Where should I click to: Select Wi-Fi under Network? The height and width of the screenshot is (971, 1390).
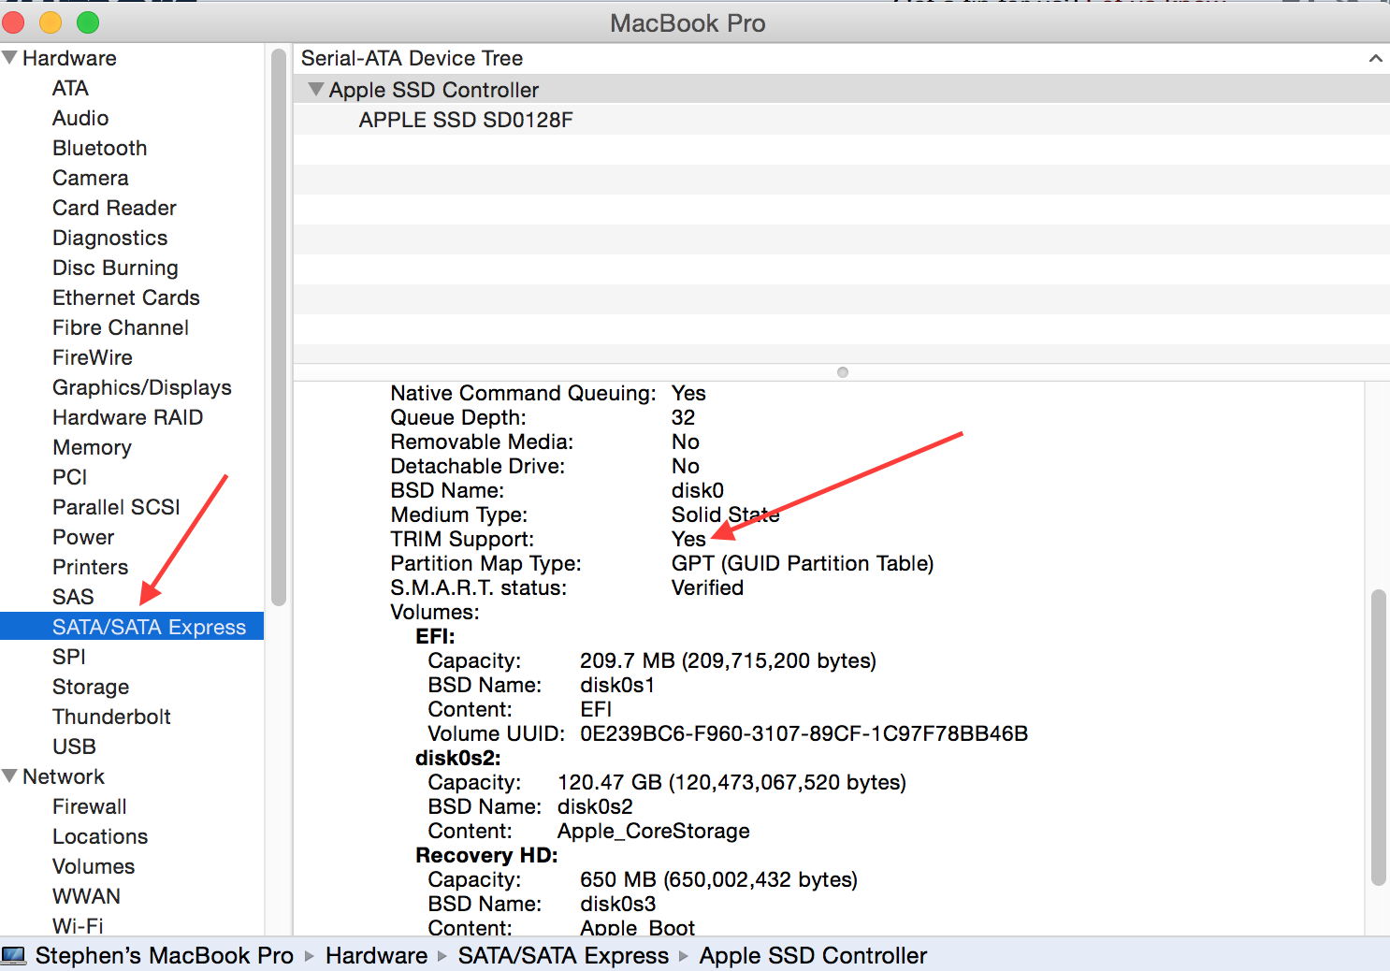[x=78, y=925]
